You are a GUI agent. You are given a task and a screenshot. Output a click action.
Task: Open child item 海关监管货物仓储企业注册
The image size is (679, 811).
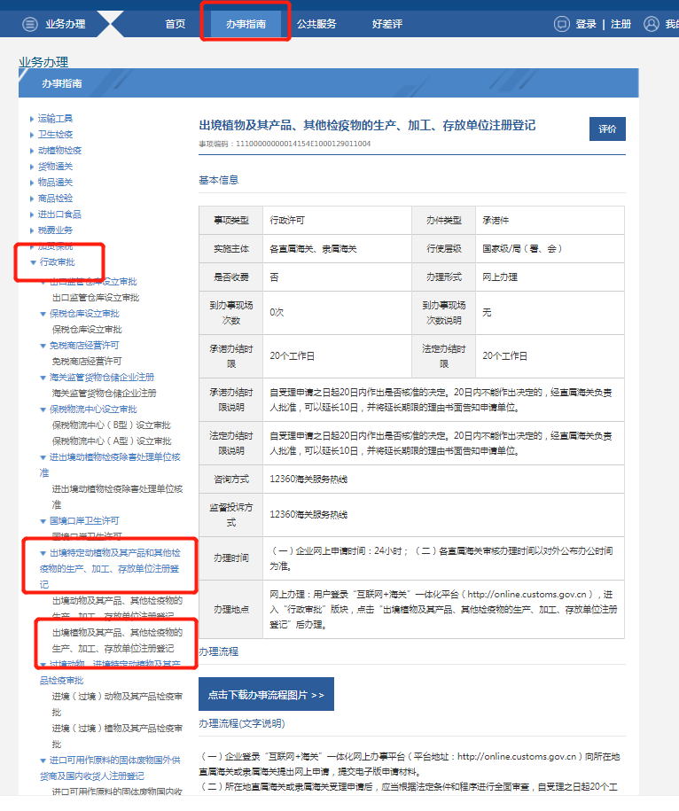pyautogui.click(x=104, y=393)
